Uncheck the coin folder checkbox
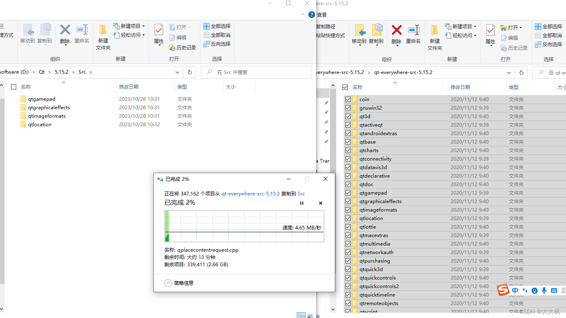 [x=348, y=99]
